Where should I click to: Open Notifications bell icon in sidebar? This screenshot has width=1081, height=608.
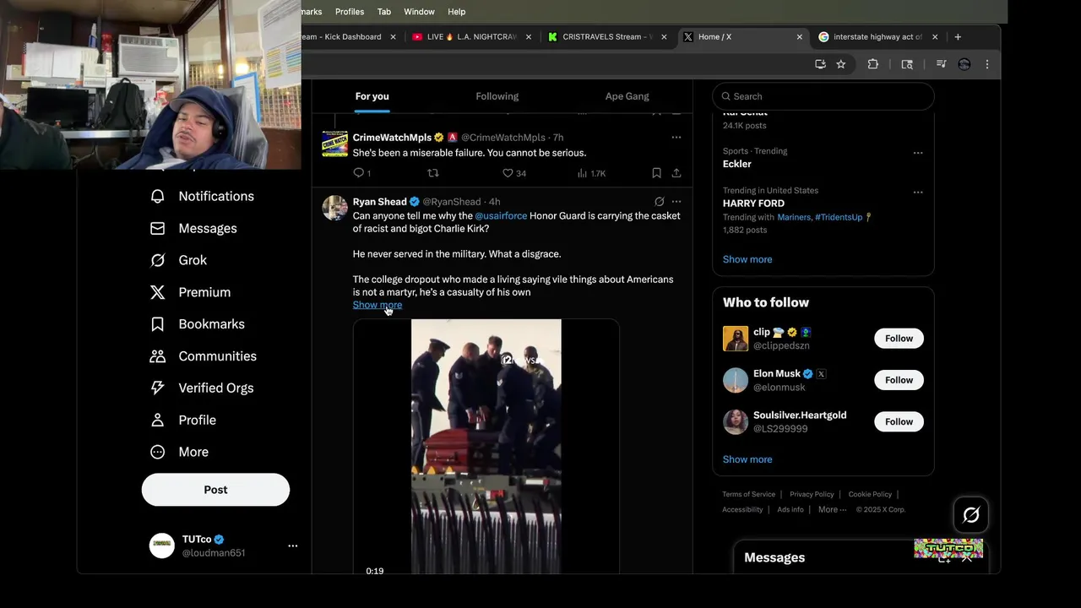(157, 196)
